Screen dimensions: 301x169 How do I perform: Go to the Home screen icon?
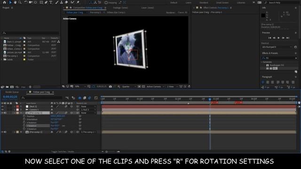click(x=4, y=2)
